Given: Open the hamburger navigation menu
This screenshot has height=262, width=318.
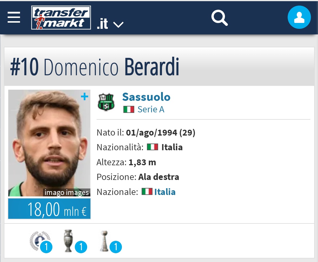Looking at the screenshot, I should (x=14, y=17).
